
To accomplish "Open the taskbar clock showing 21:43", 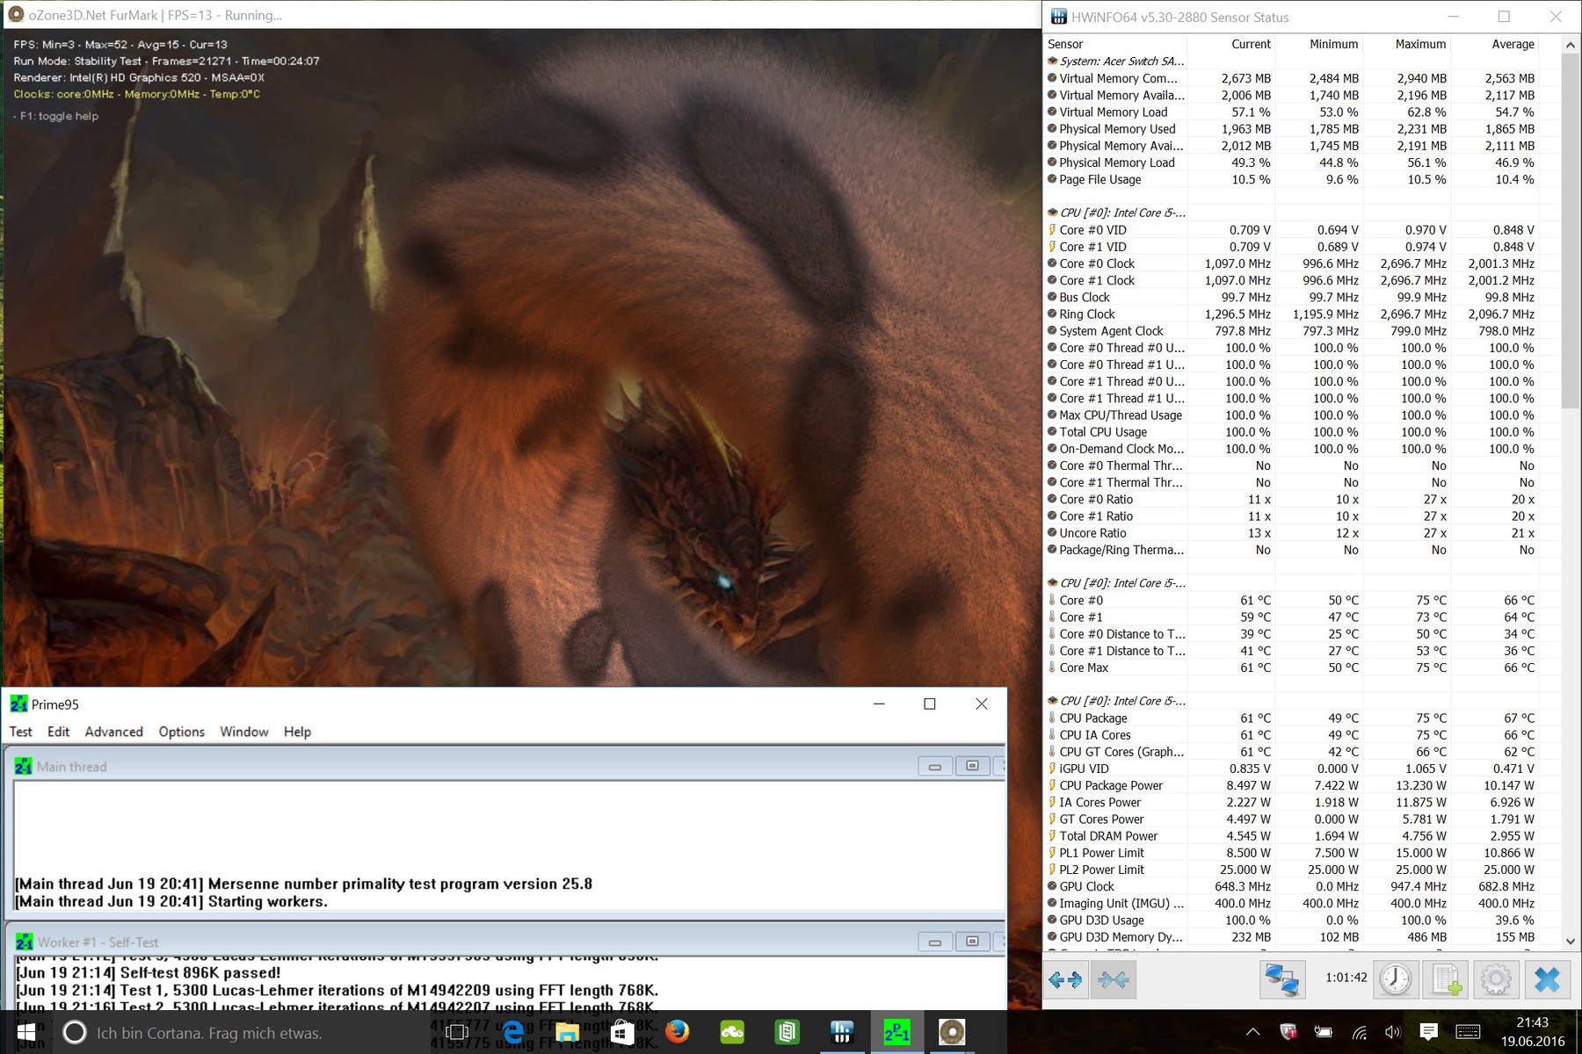I will tap(1532, 1032).
